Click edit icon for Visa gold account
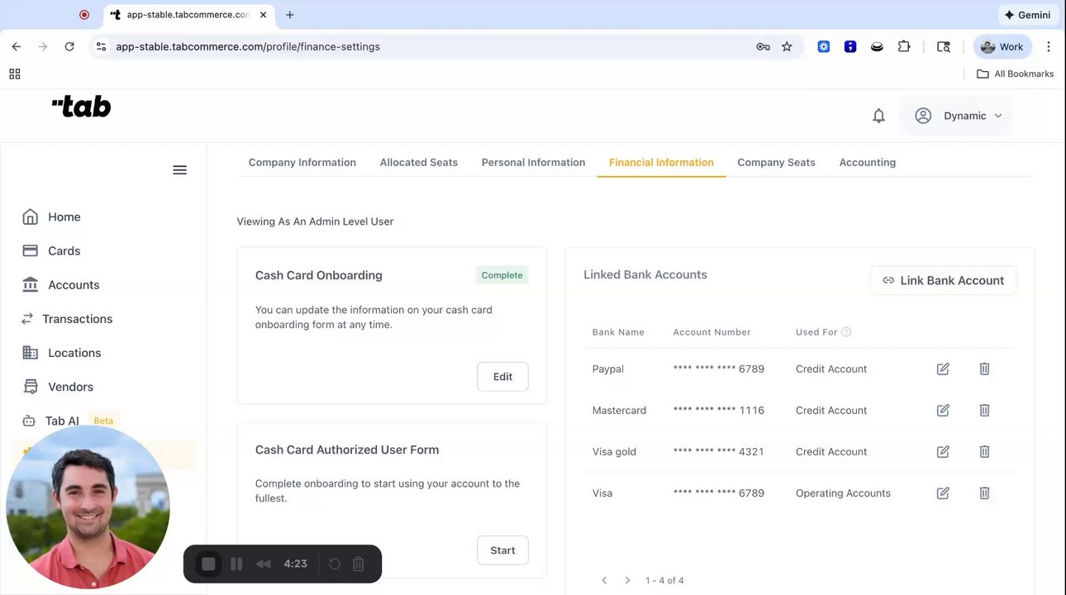Viewport: 1066px width, 595px height. pos(943,452)
